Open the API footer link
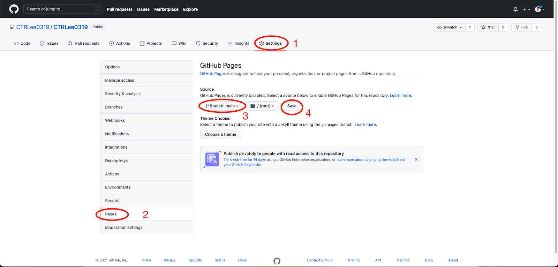 click(x=378, y=260)
